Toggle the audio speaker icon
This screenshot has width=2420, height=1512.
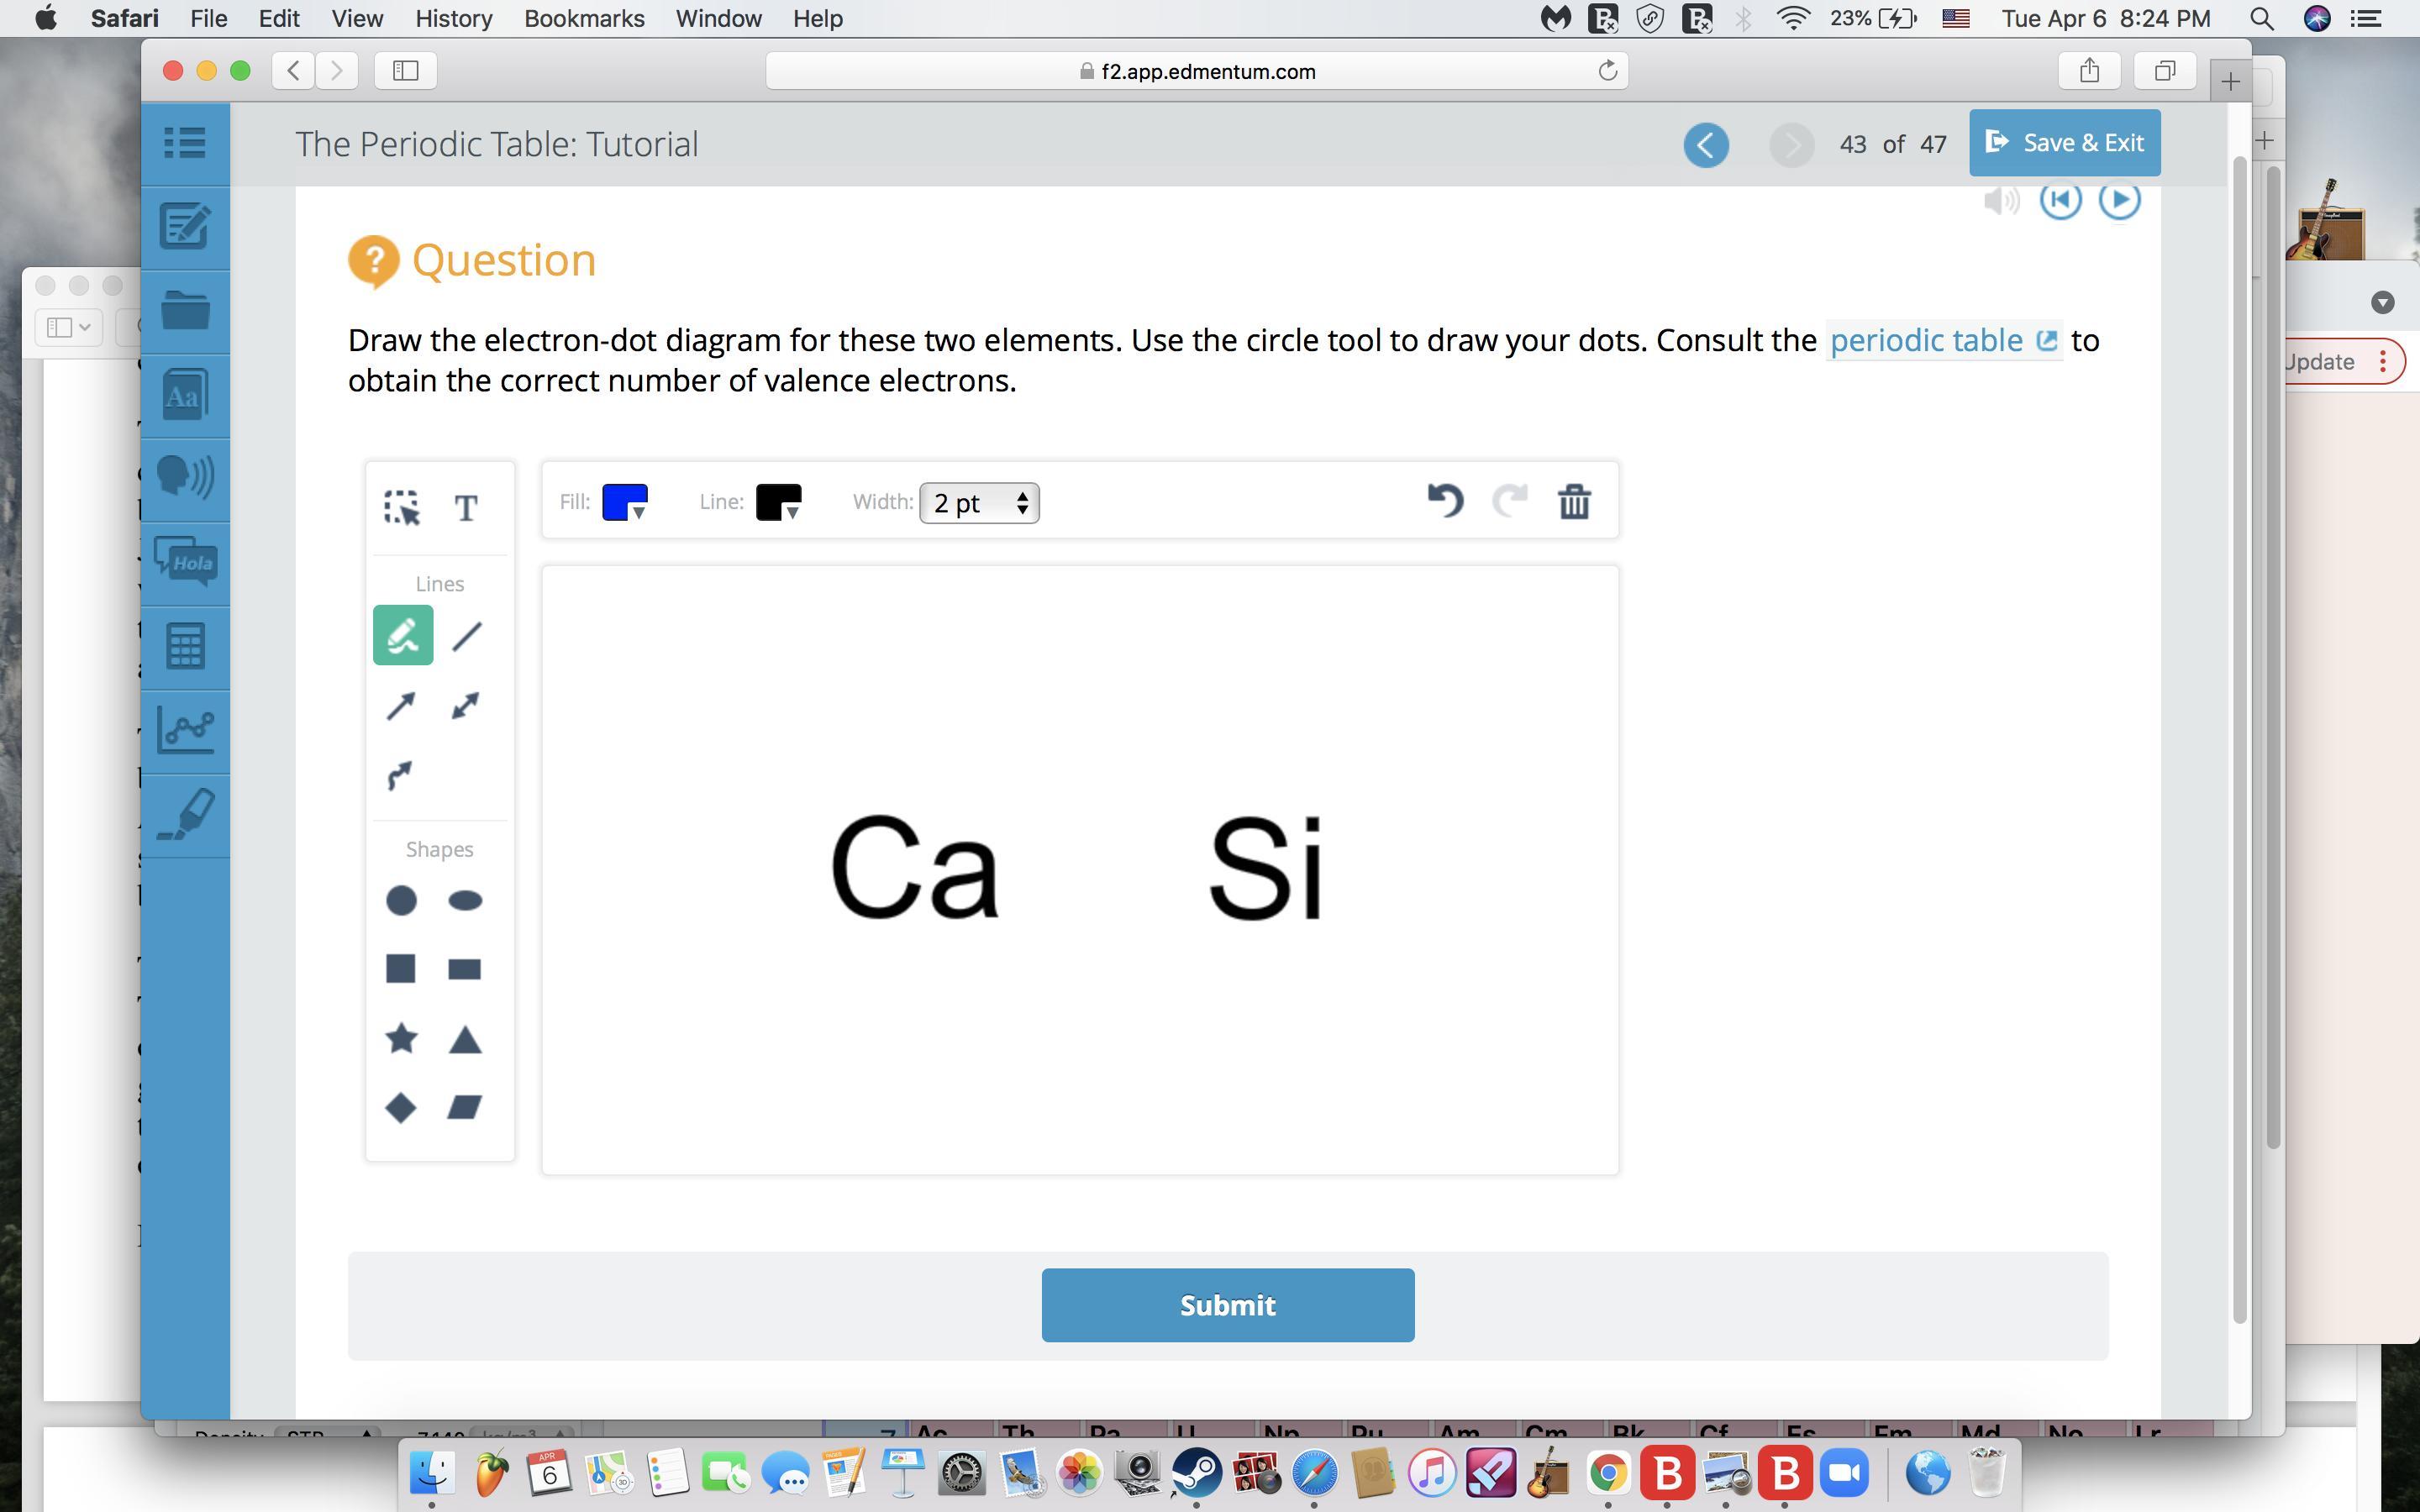click(2001, 200)
